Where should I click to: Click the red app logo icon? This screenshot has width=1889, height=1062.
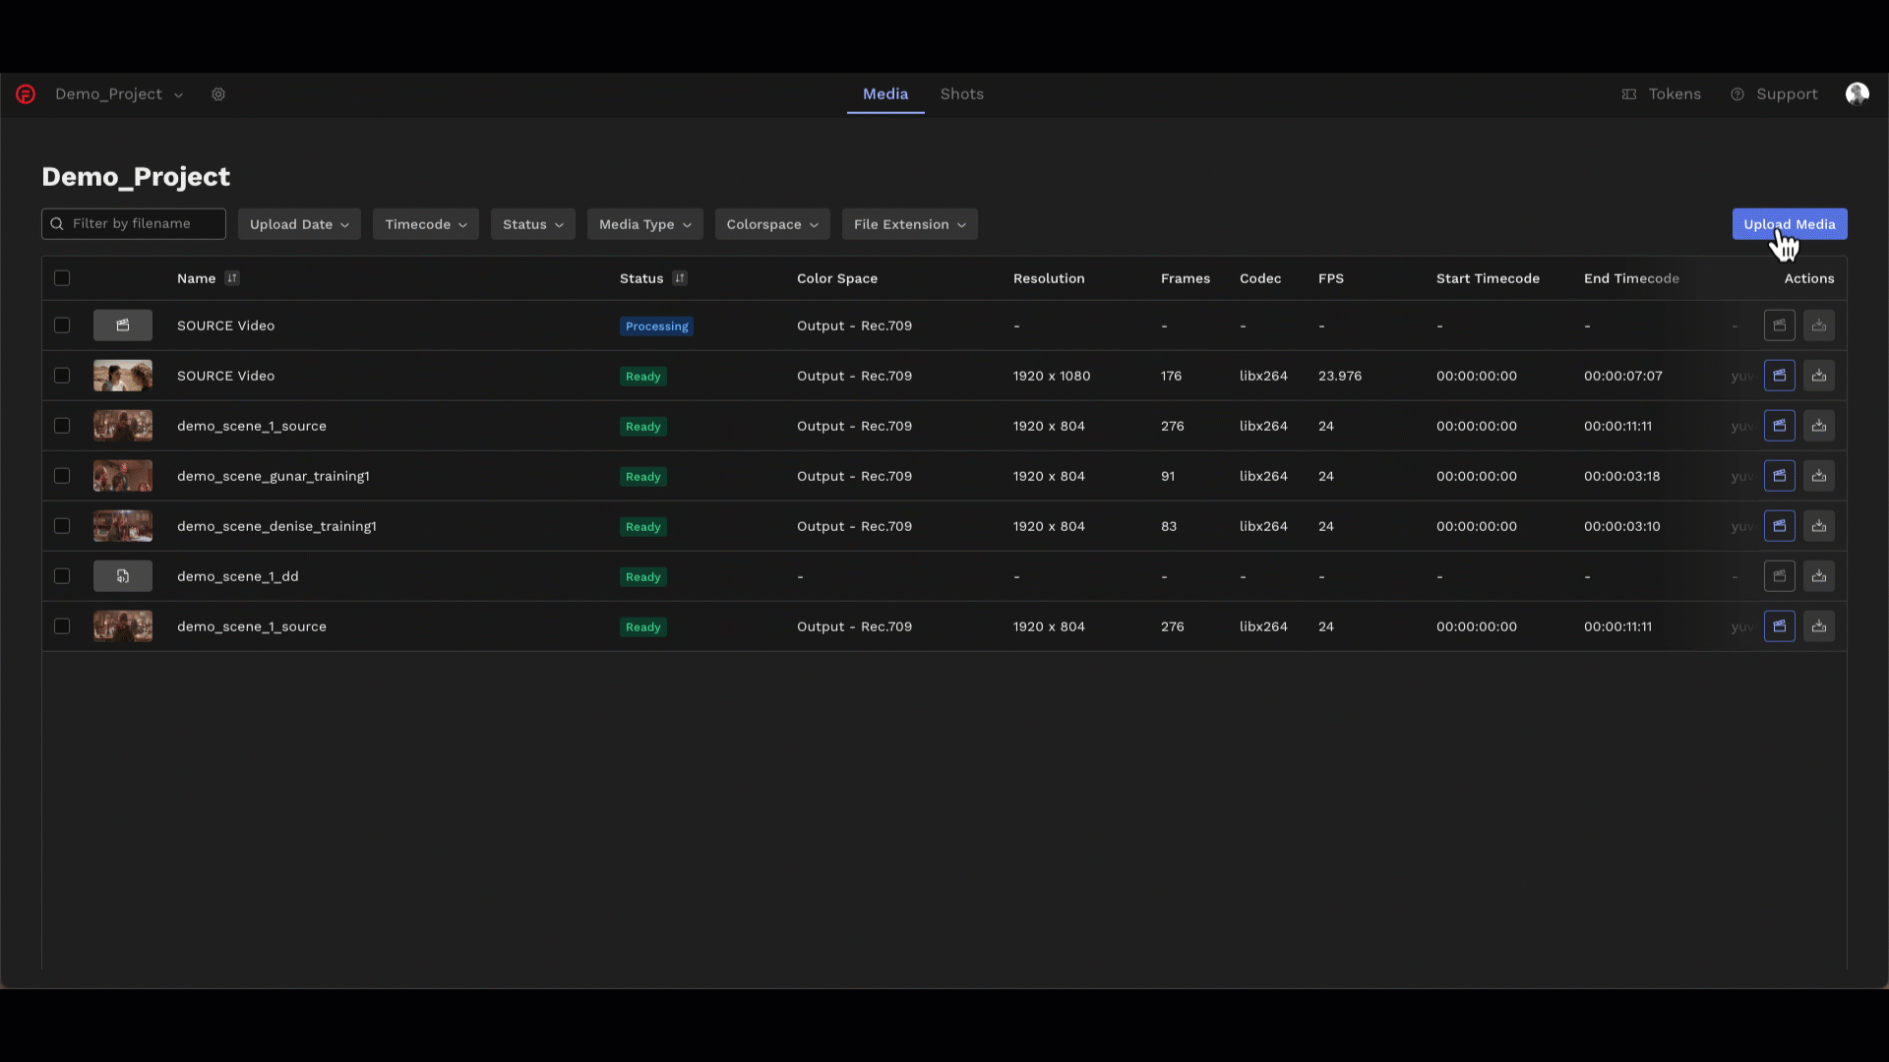(x=26, y=94)
